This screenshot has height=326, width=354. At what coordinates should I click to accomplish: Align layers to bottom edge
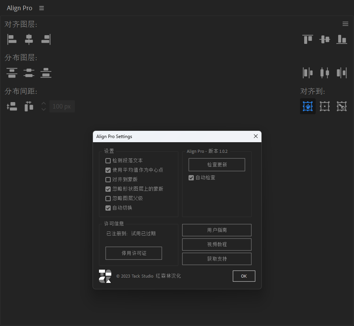pos(342,39)
